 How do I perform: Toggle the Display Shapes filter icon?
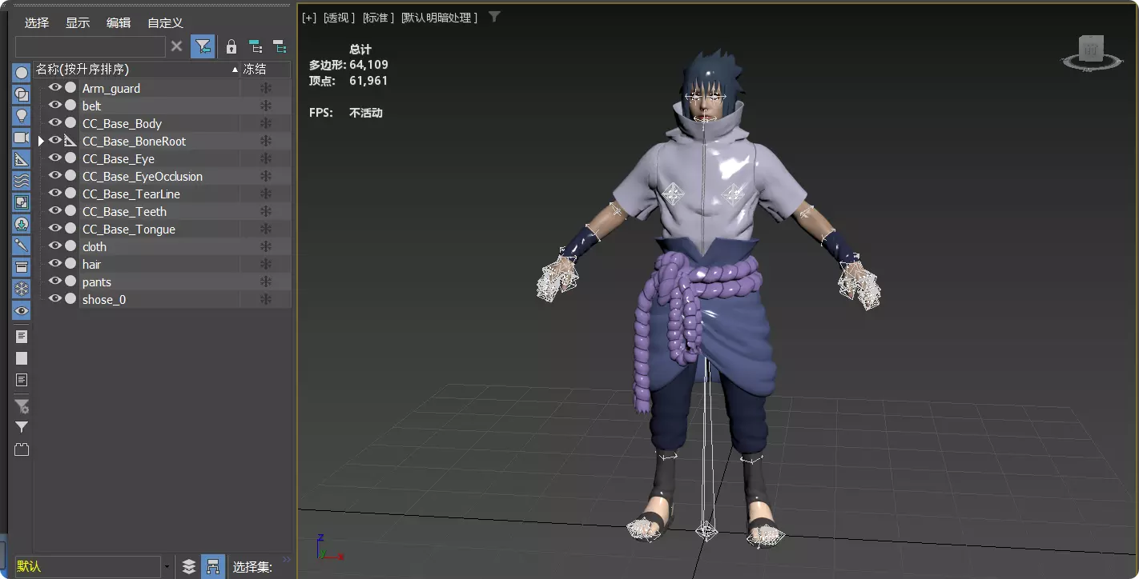click(x=22, y=94)
